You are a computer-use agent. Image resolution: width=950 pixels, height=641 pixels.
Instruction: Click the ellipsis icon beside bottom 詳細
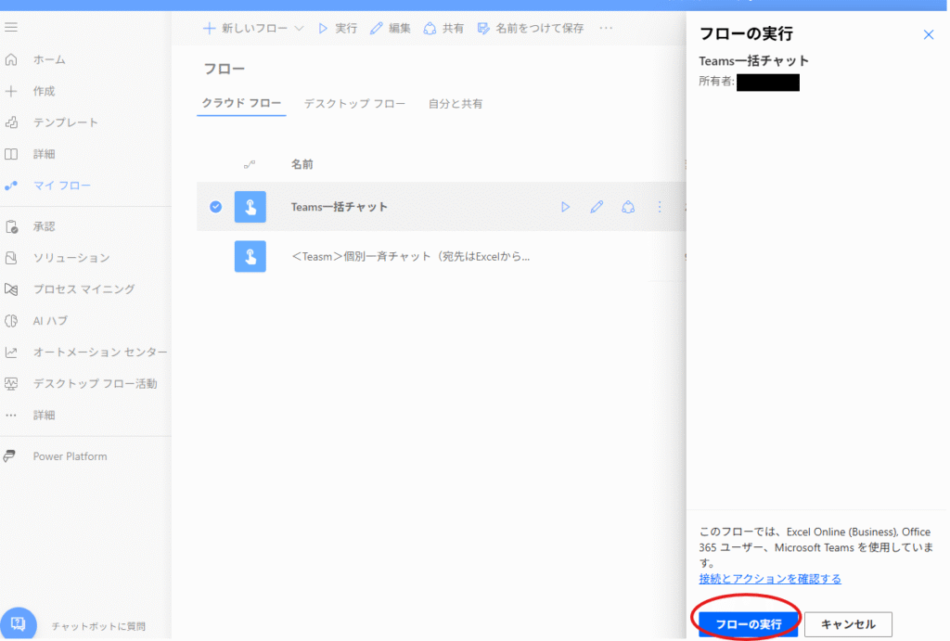tap(11, 415)
